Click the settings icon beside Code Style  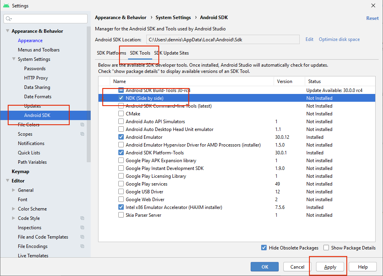coord(82,218)
